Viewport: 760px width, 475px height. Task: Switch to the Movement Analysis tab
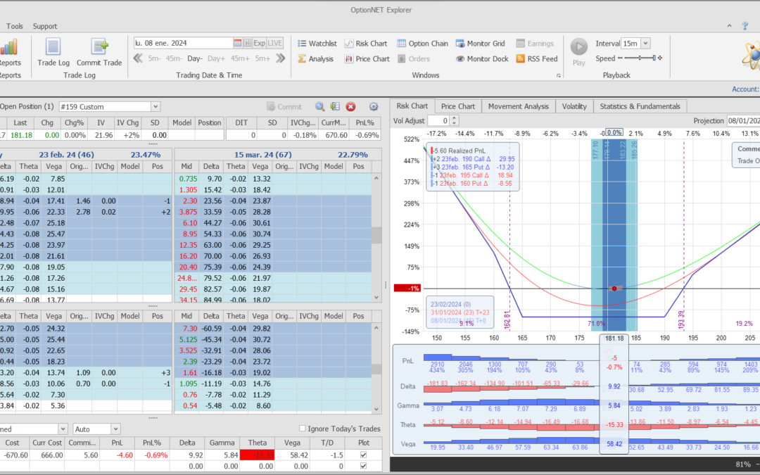pyautogui.click(x=518, y=106)
